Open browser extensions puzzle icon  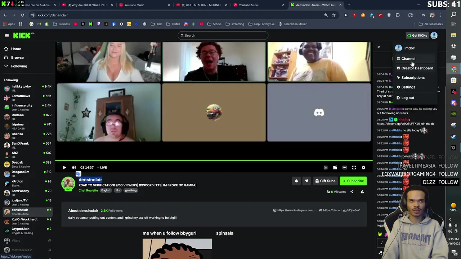point(398,15)
